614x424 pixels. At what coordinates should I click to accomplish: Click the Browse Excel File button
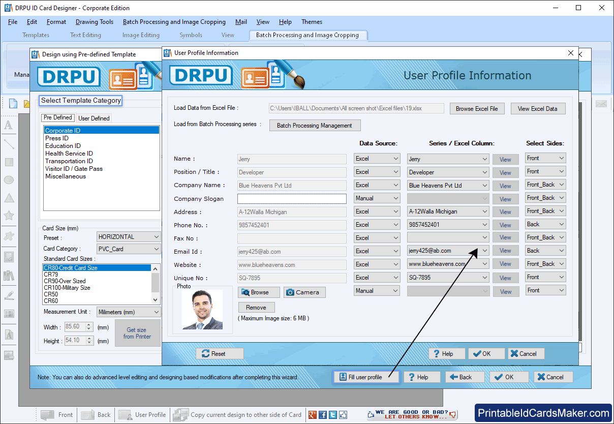coord(477,109)
